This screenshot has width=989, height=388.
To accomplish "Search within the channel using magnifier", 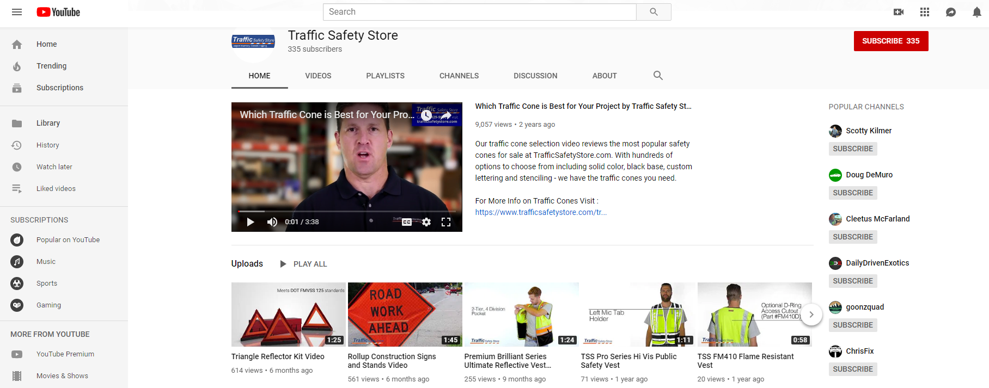I will point(658,76).
